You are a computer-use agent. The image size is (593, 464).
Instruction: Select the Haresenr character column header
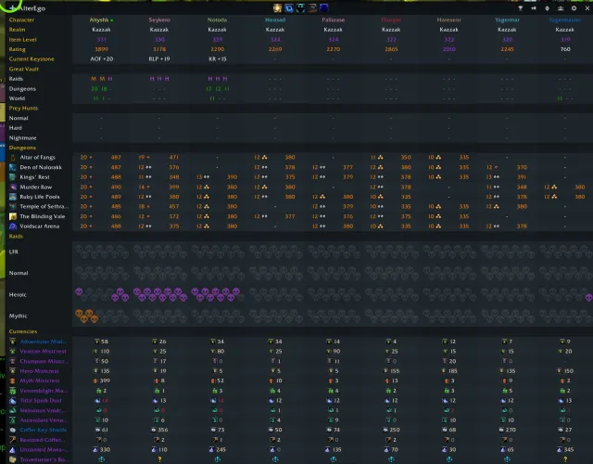[448, 19]
